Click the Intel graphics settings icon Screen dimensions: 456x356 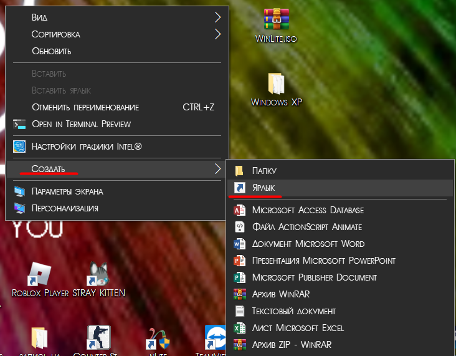(19, 147)
